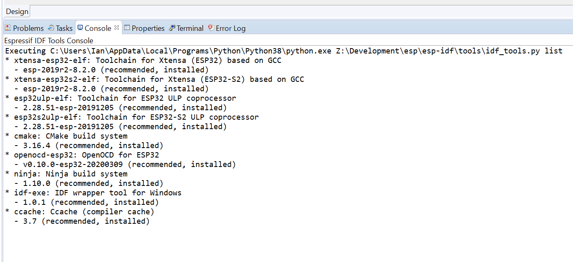The image size is (573, 262).
Task: Switch to the Tasks view
Action: tap(64, 28)
